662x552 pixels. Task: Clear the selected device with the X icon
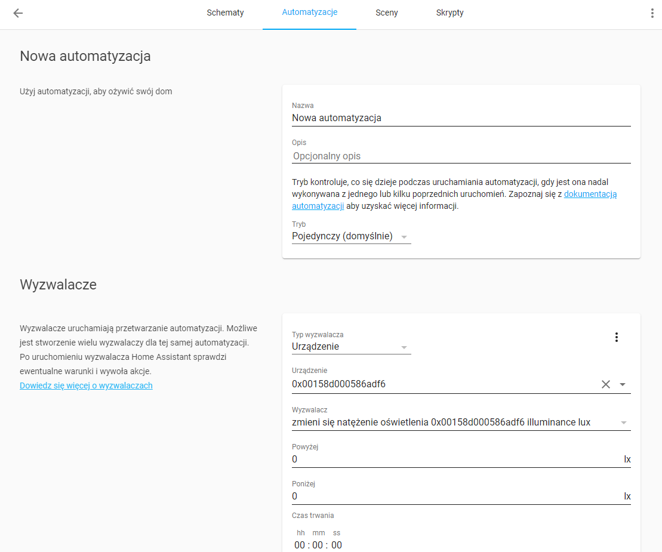[605, 384]
